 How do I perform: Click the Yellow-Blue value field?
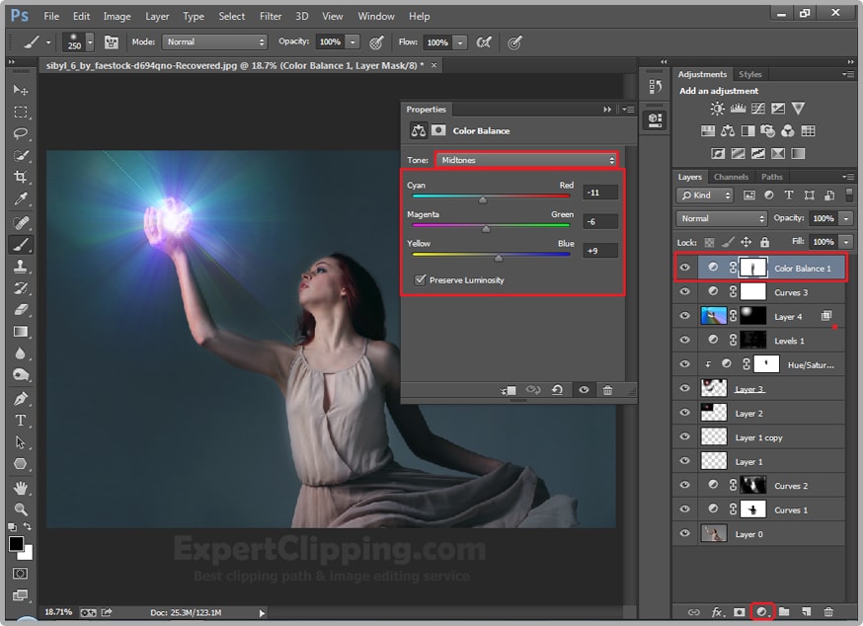tap(599, 251)
